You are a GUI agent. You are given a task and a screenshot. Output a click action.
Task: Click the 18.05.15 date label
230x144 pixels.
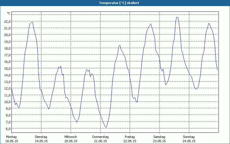tap(11, 141)
